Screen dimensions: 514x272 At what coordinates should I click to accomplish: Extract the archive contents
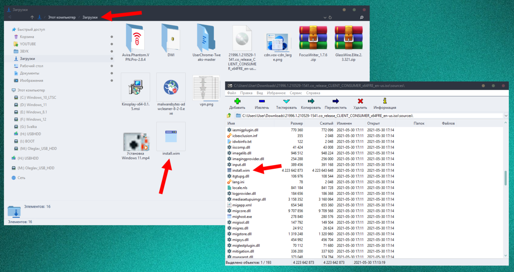click(263, 103)
